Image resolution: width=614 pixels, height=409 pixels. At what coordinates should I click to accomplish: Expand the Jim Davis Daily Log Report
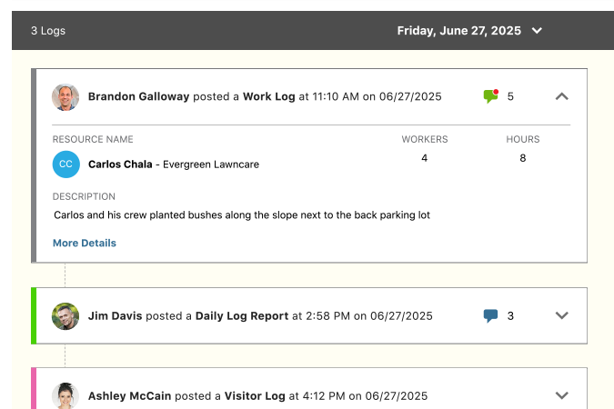tap(561, 316)
